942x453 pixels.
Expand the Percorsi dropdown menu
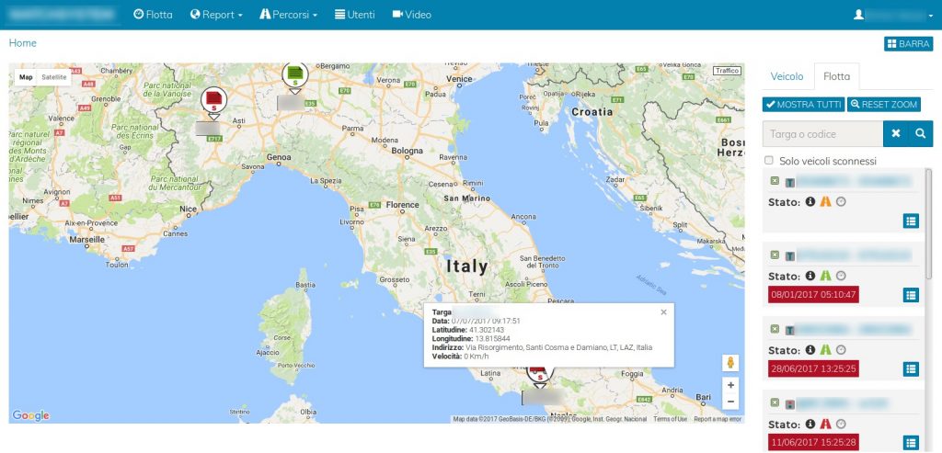[288, 15]
